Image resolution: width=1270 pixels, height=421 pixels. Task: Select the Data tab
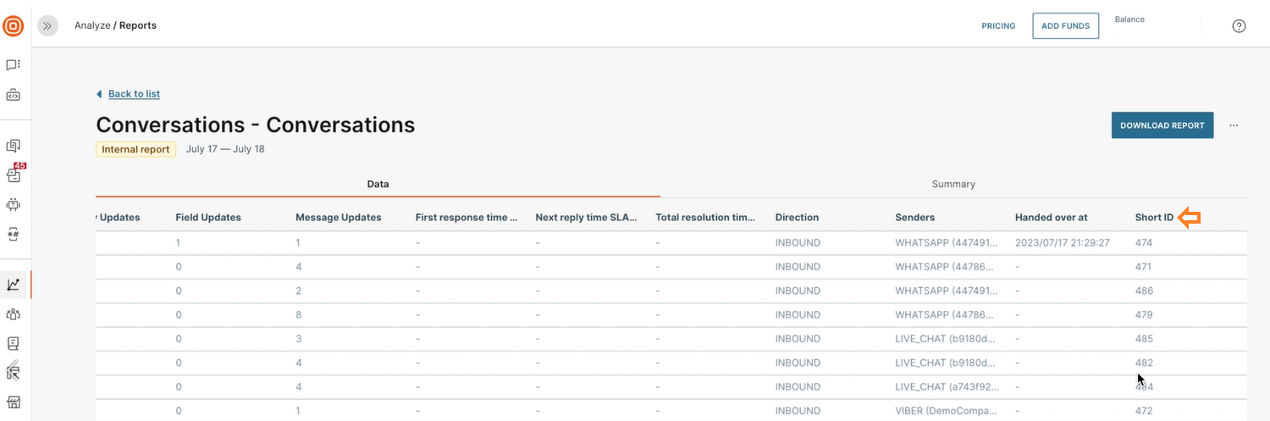(378, 184)
